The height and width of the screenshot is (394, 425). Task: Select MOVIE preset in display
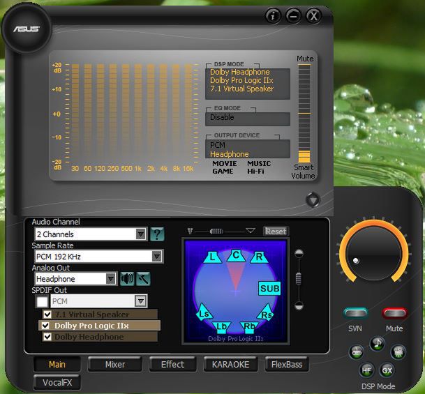point(225,164)
